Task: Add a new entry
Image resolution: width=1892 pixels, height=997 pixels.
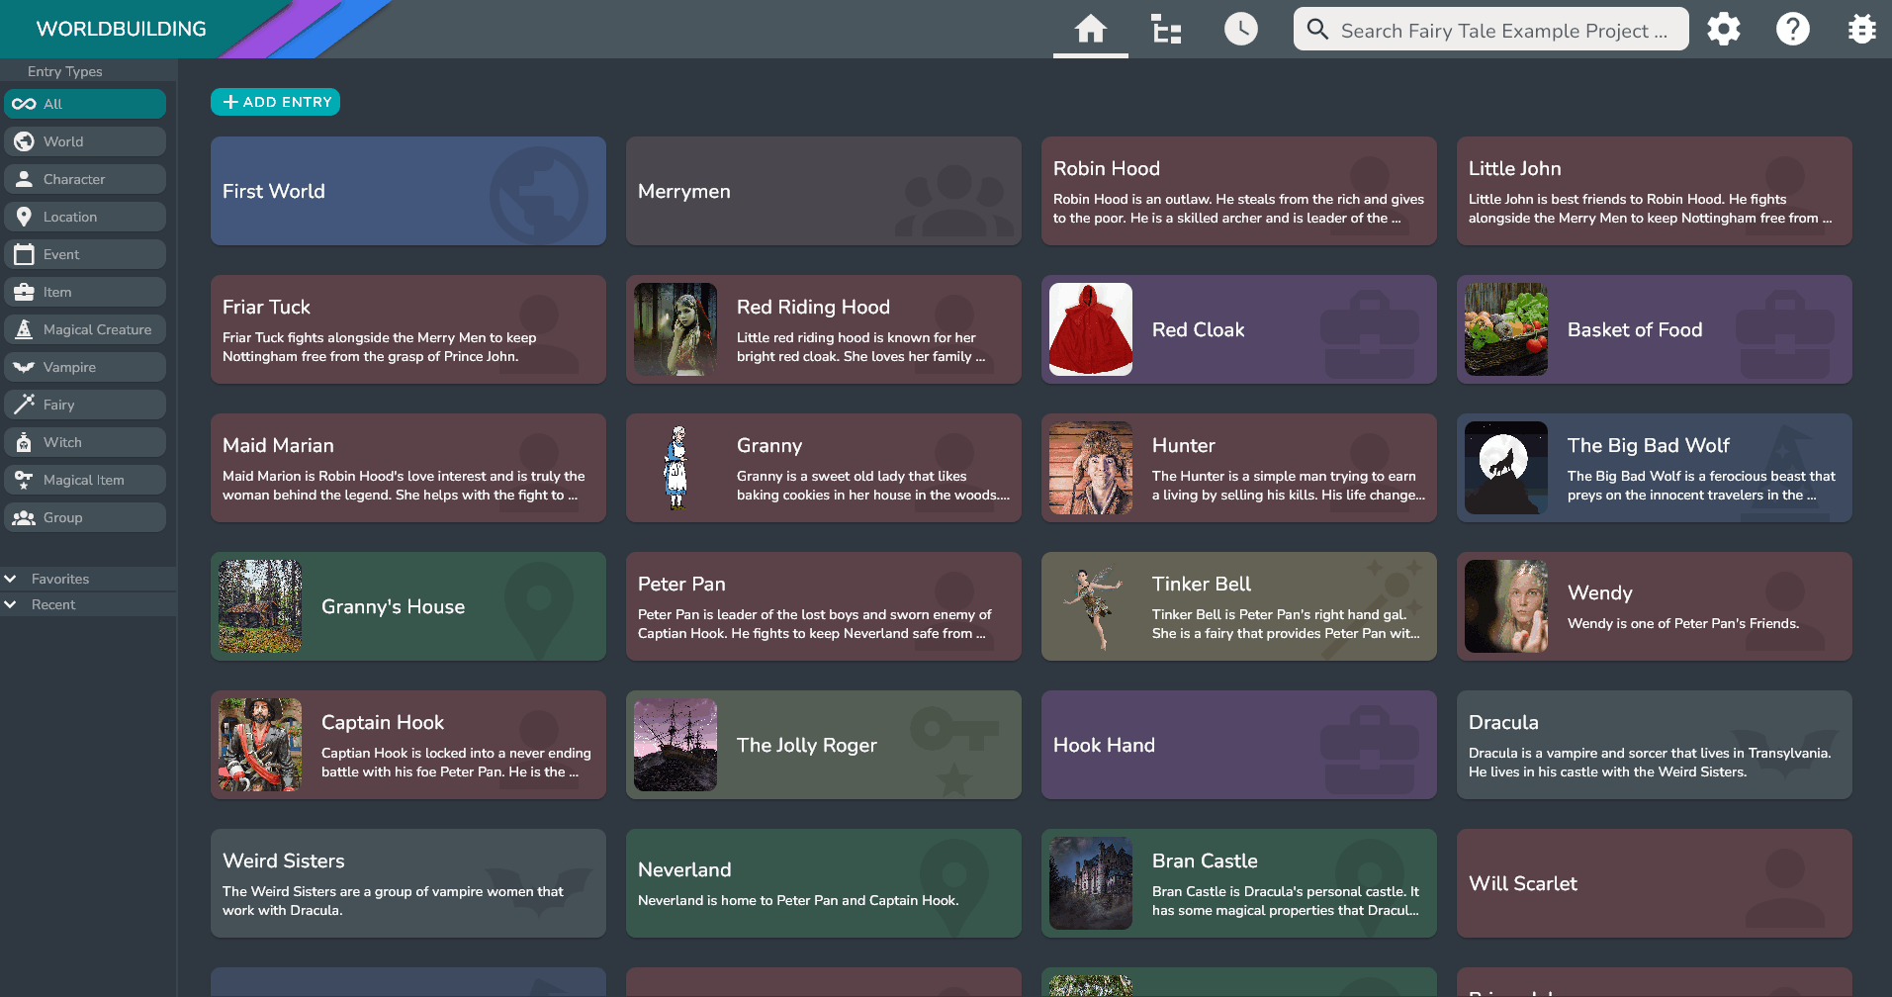Action: pos(275,102)
